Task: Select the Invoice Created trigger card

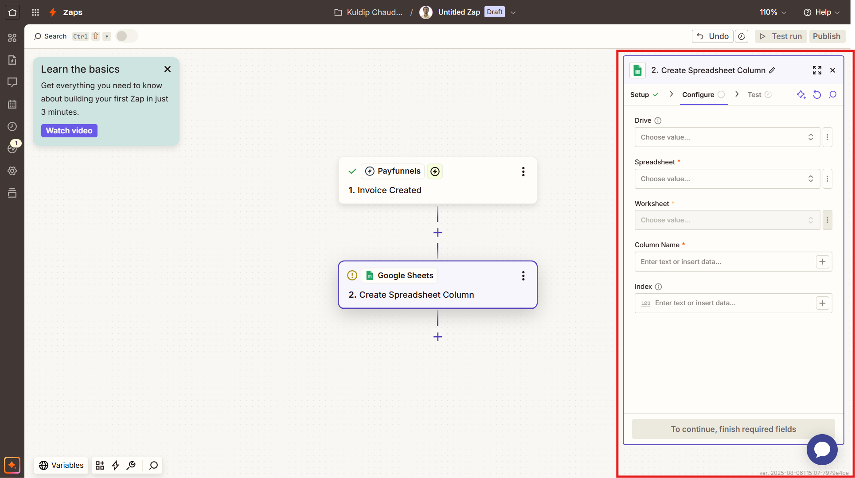Action: pos(437,180)
